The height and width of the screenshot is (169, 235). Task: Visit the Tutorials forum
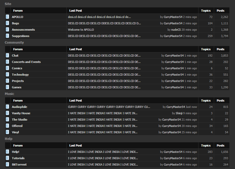pos(18,158)
